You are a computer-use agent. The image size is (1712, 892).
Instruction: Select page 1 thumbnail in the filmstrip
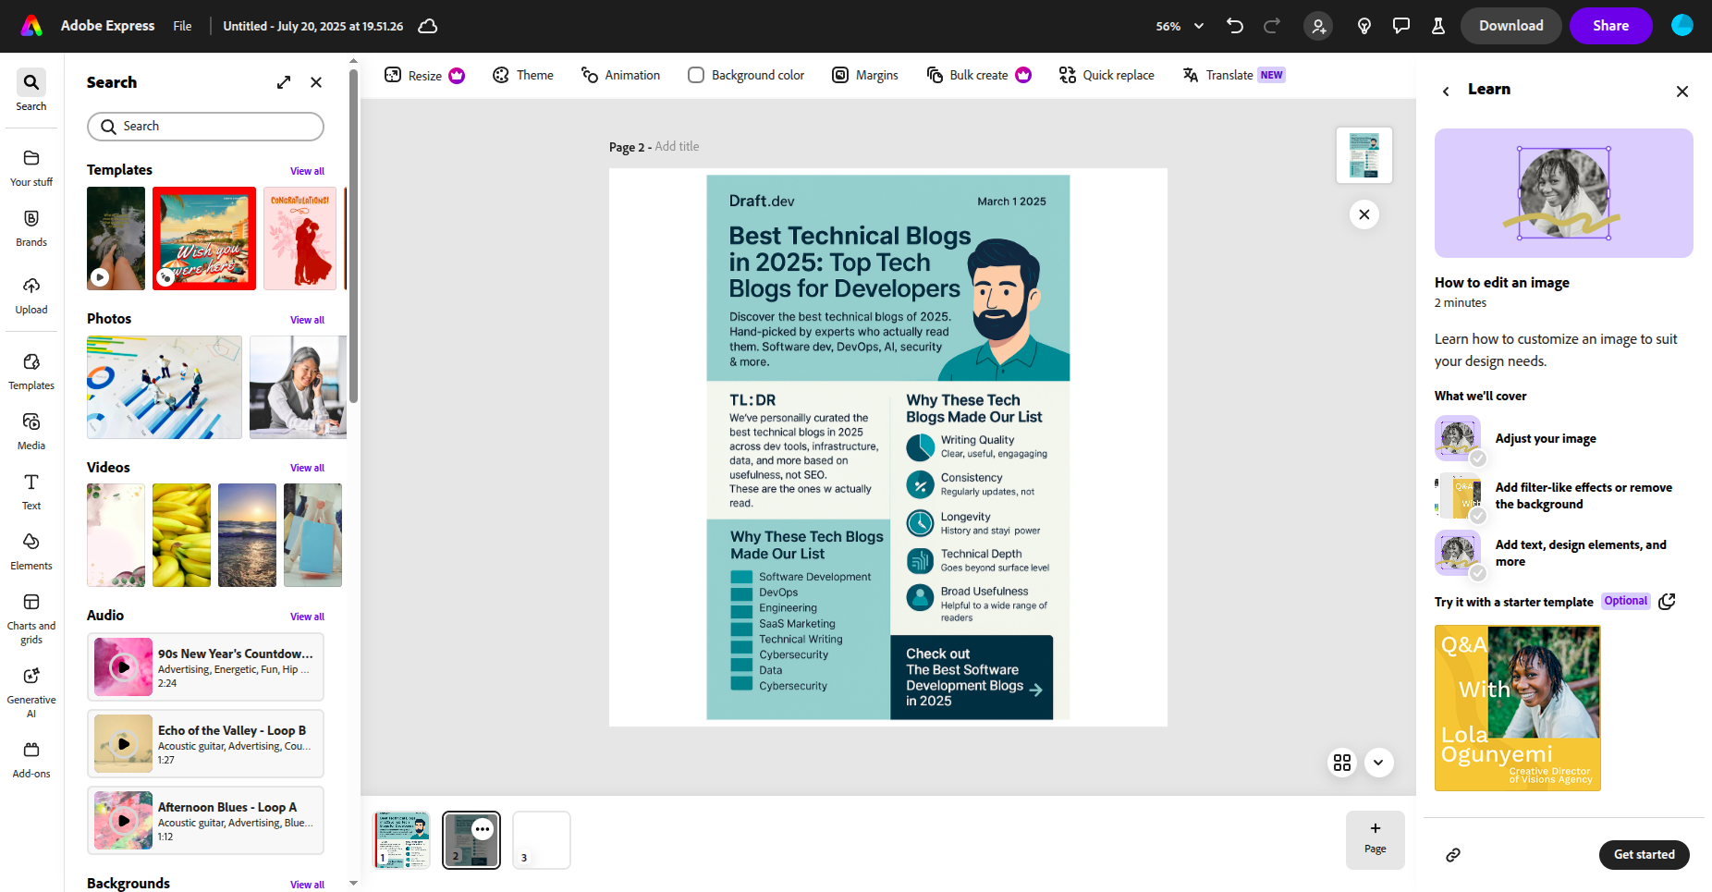[x=401, y=840]
